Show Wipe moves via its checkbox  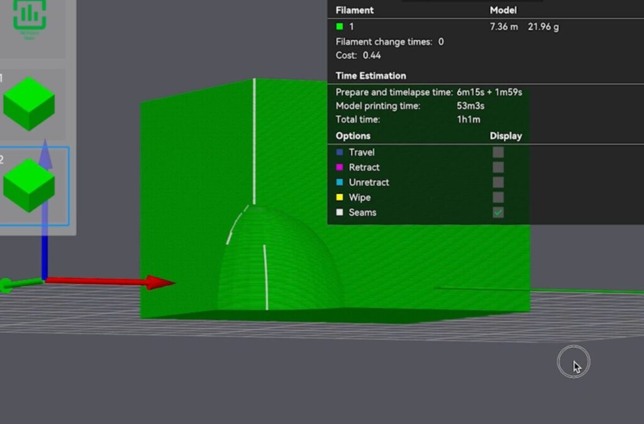coord(498,197)
